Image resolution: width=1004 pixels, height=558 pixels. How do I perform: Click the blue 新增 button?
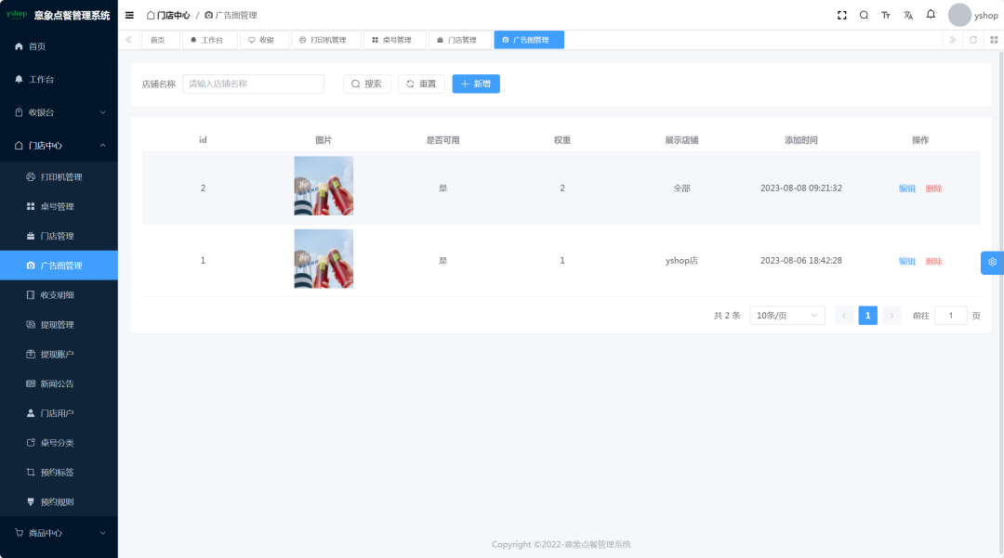click(x=476, y=84)
